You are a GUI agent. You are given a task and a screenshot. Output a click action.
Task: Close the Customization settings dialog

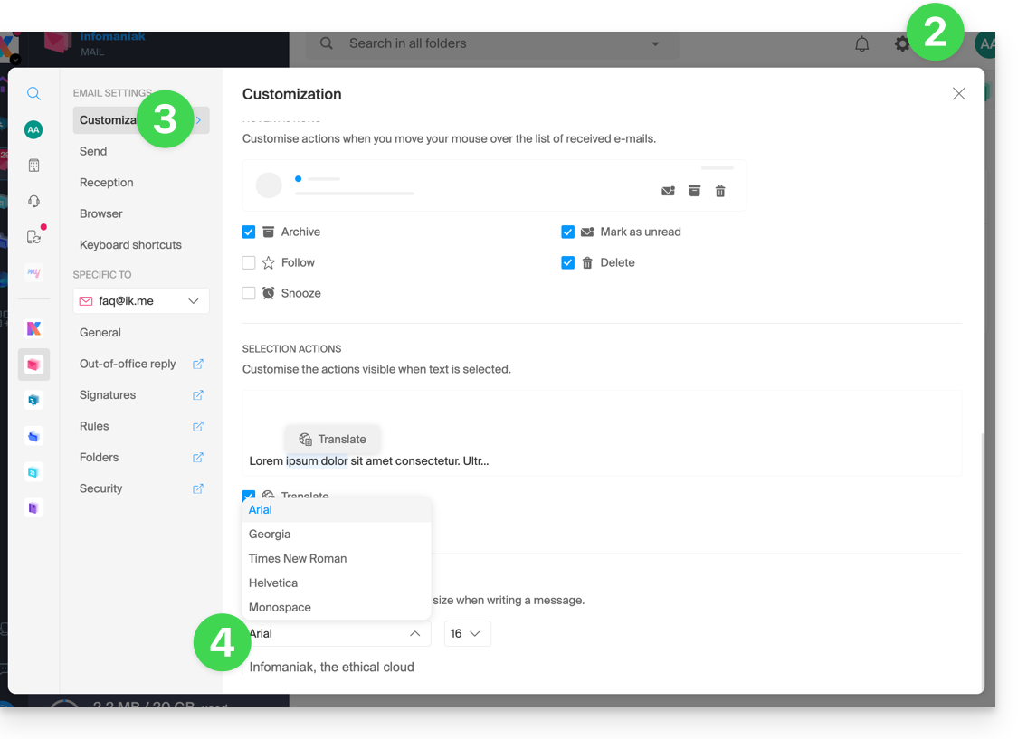(959, 93)
